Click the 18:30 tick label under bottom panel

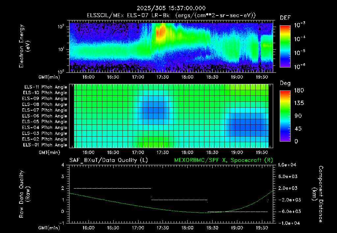click(212, 228)
